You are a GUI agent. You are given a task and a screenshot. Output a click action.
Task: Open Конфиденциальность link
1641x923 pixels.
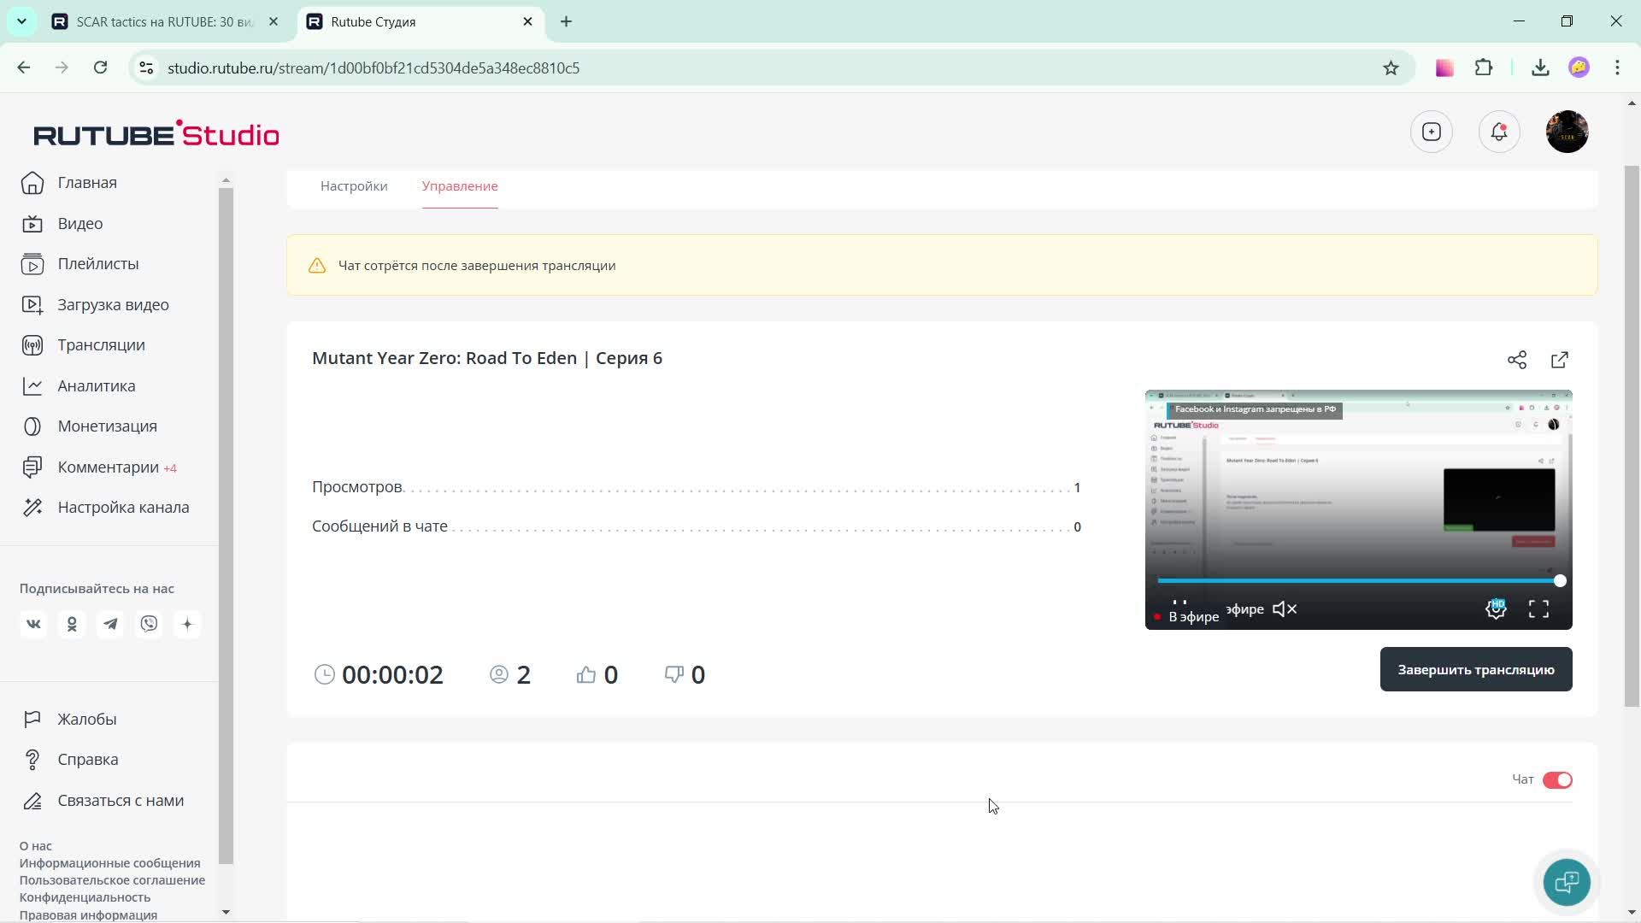85,897
